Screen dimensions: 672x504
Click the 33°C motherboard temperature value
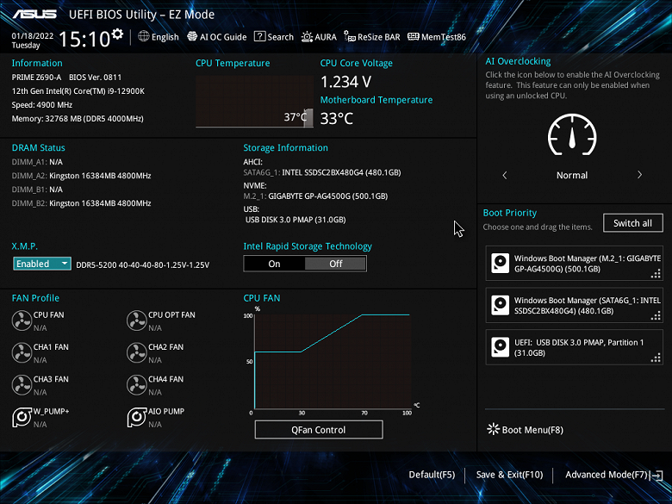click(337, 119)
